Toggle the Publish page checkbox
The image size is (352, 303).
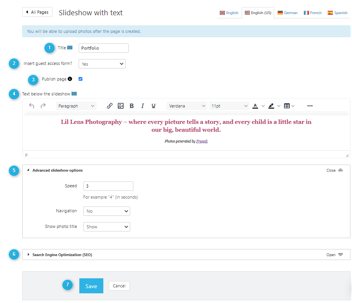tap(81, 79)
